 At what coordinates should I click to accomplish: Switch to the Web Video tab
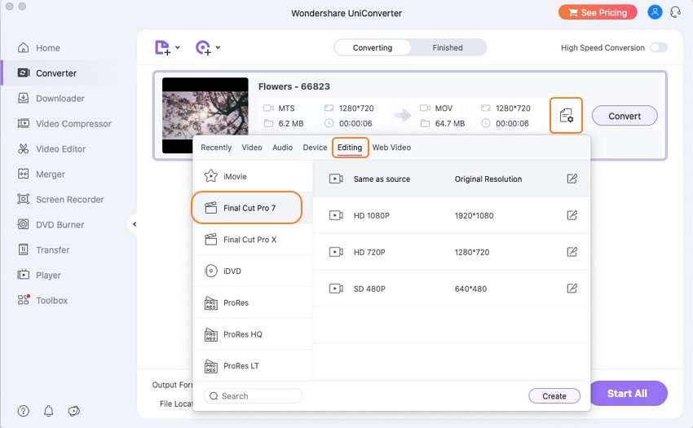pos(391,148)
